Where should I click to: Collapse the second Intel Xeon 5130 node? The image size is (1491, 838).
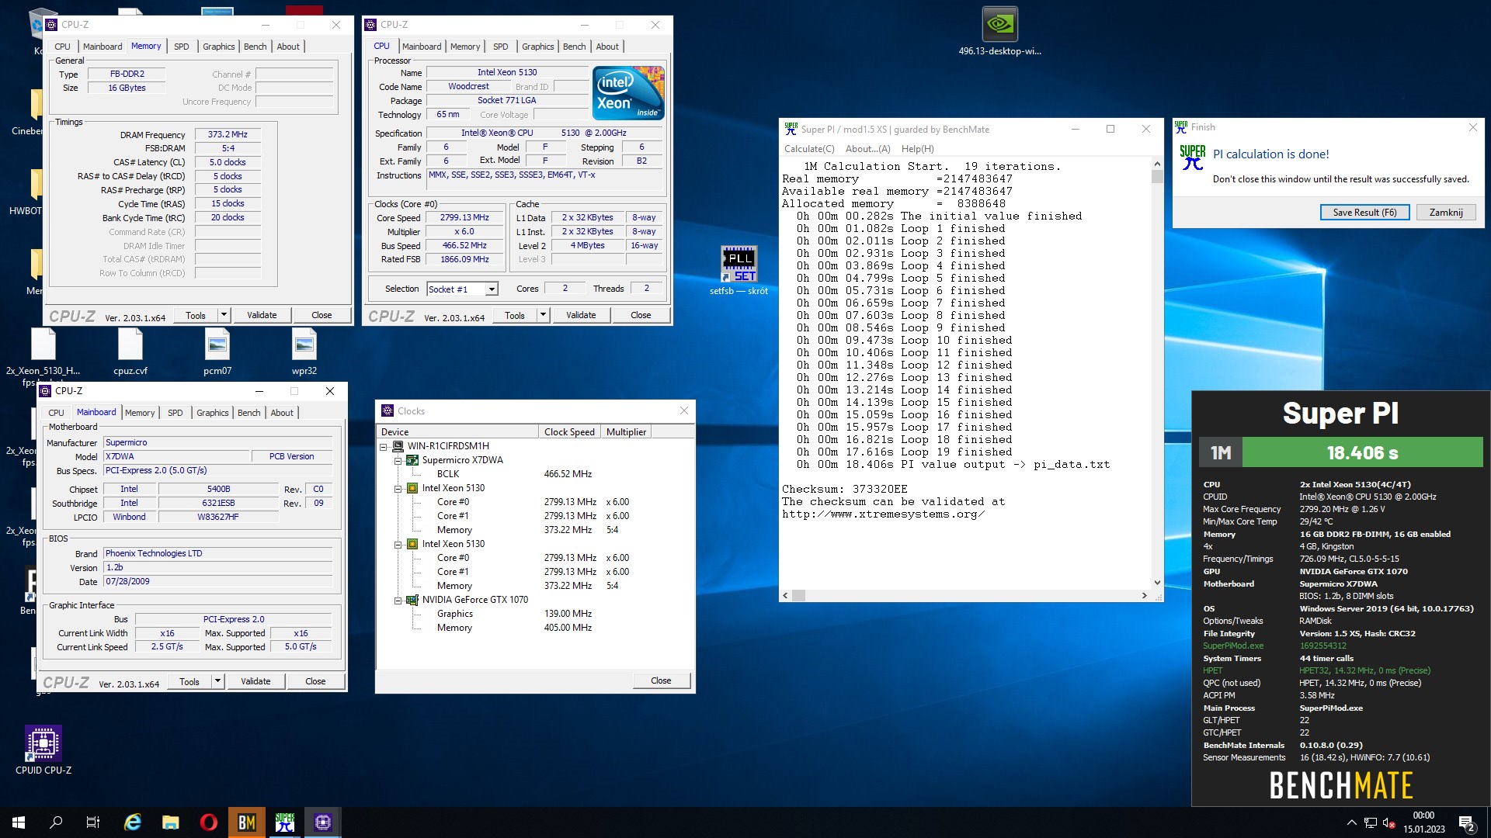pyautogui.click(x=398, y=545)
